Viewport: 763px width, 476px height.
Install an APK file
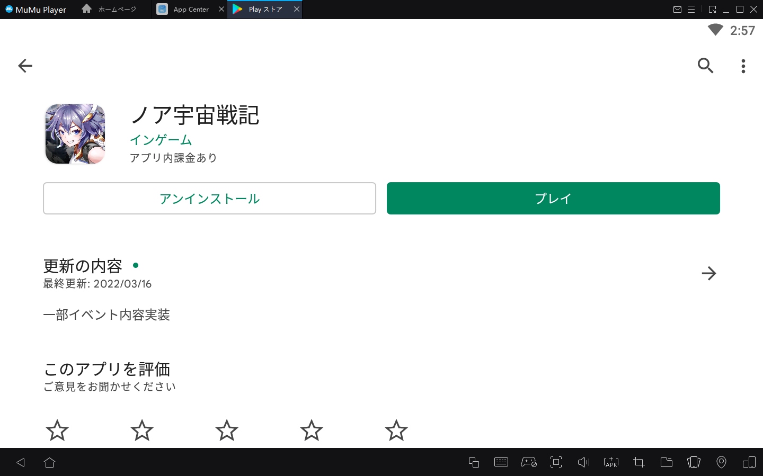coord(611,462)
